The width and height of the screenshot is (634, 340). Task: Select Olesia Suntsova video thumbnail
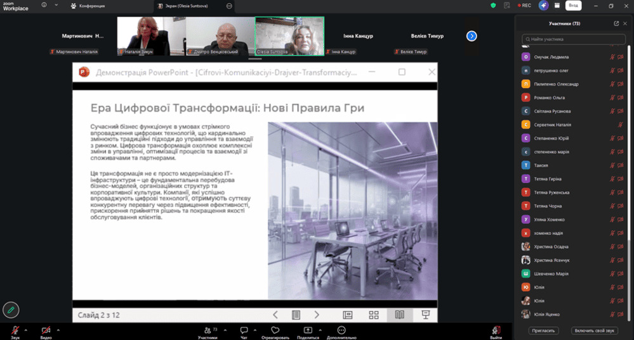pyautogui.click(x=289, y=35)
